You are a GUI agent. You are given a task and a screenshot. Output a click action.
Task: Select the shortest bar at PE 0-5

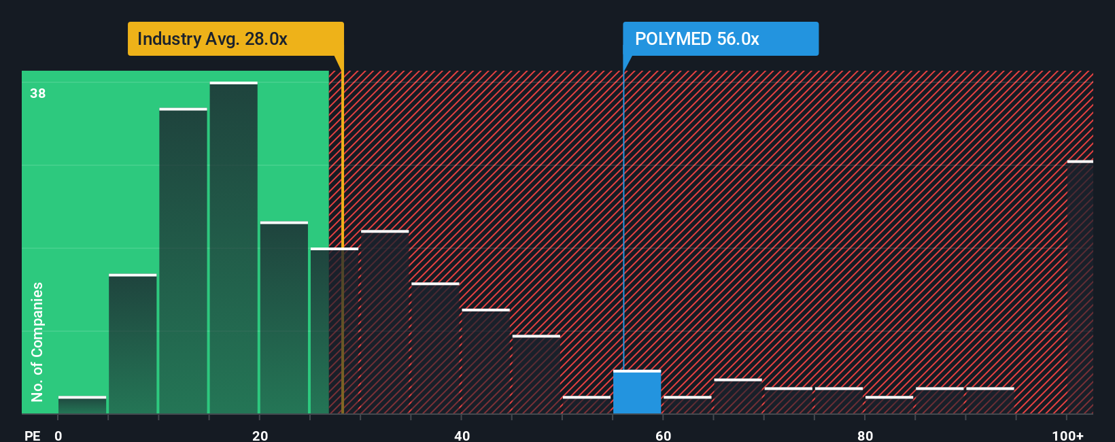82,405
